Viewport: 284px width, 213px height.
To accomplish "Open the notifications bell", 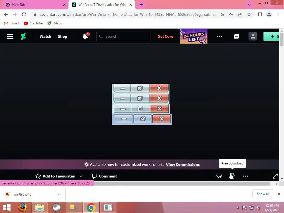I will (85, 36).
